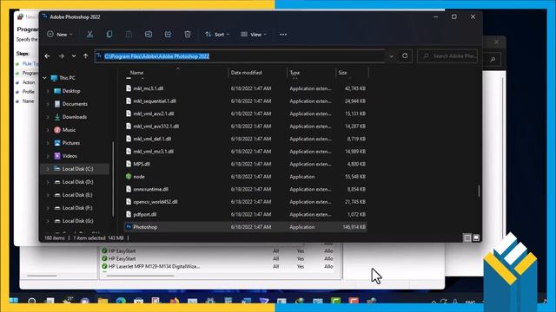Sort by the Type column header
The width and height of the screenshot is (556, 312).
pyautogui.click(x=295, y=73)
